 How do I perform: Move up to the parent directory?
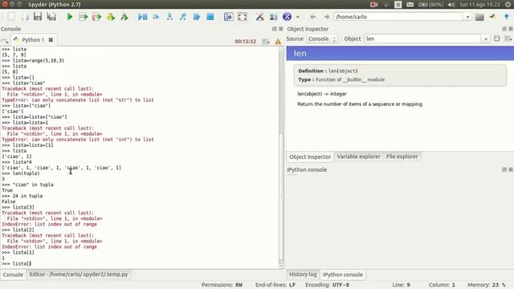(x=507, y=17)
